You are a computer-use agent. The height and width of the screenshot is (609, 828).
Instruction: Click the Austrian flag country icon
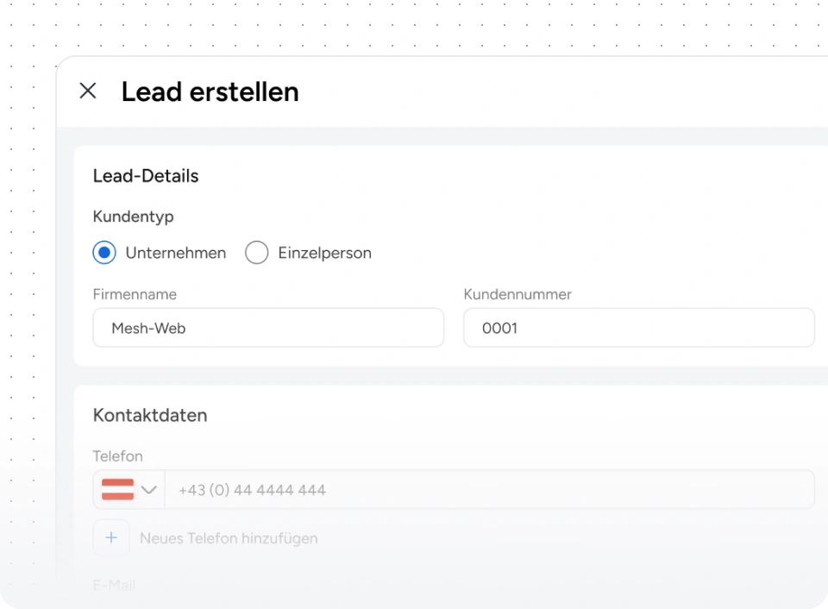tap(118, 490)
